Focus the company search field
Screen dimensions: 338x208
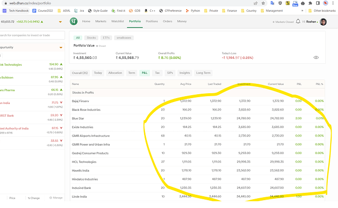click(32, 35)
